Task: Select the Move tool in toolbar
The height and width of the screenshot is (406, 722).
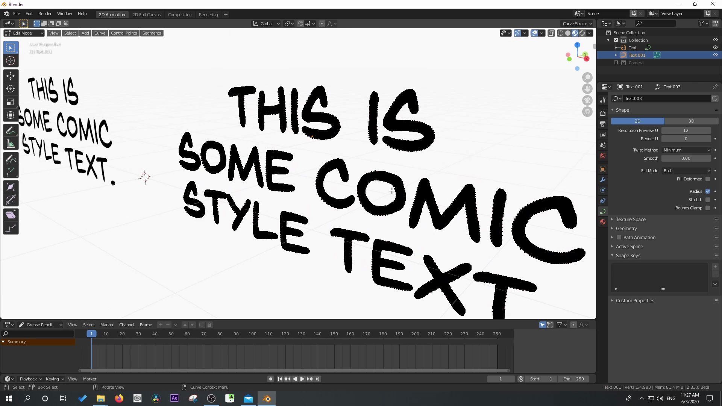Action: point(11,76)
